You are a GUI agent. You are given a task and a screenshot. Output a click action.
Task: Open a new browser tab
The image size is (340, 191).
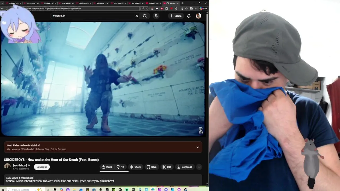click(182, 3)
